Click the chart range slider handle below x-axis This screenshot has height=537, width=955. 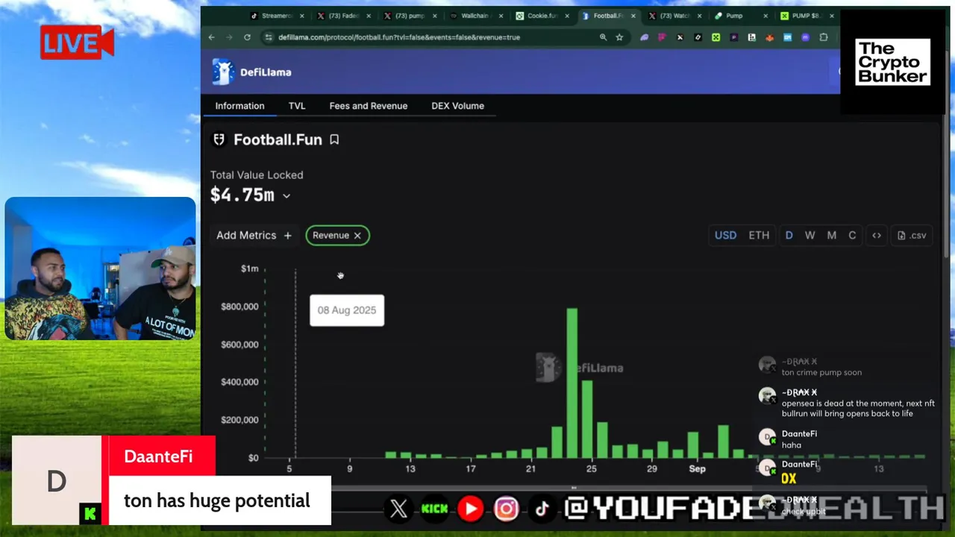pos(574,488)
